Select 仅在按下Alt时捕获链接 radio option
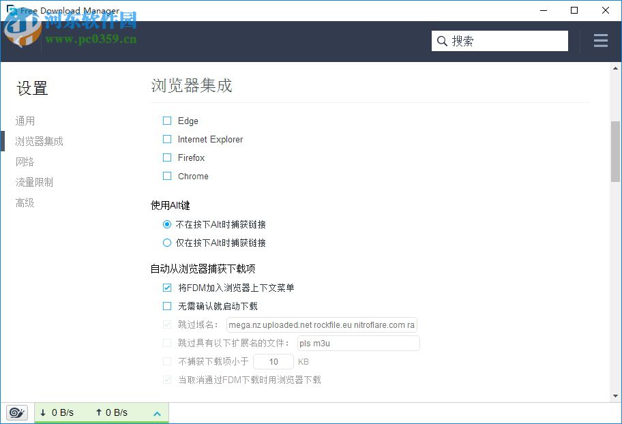 coord(167,243)
